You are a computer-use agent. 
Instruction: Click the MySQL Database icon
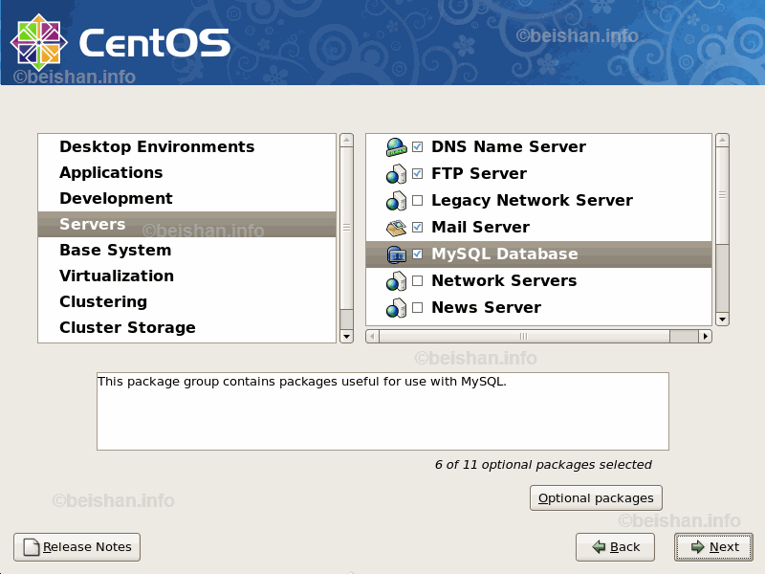(396, 254)
